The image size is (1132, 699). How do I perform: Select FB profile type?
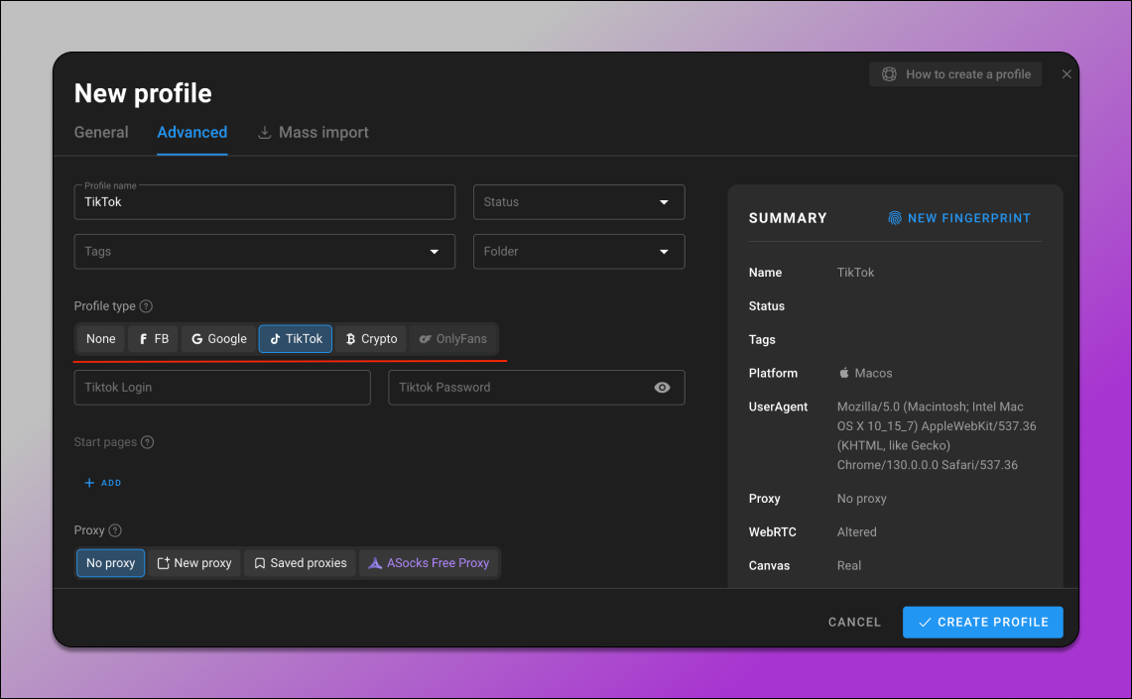pos(154,339)
